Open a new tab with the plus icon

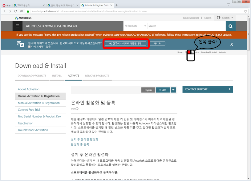pyautogui.click(x=116, y=5)
